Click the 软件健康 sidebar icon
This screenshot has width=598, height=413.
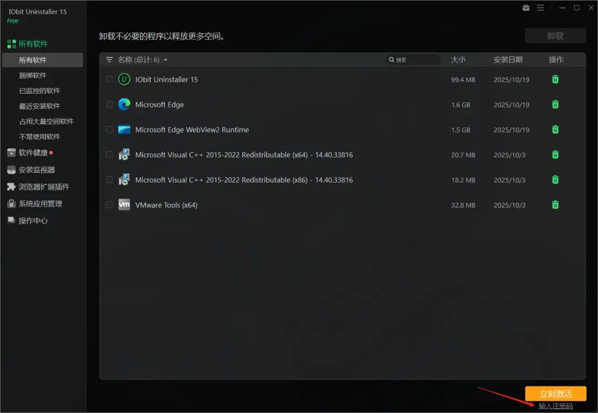12,153
